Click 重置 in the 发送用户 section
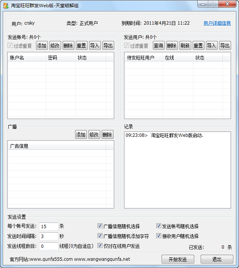239x268 pixels. click(x=198, y=45)
